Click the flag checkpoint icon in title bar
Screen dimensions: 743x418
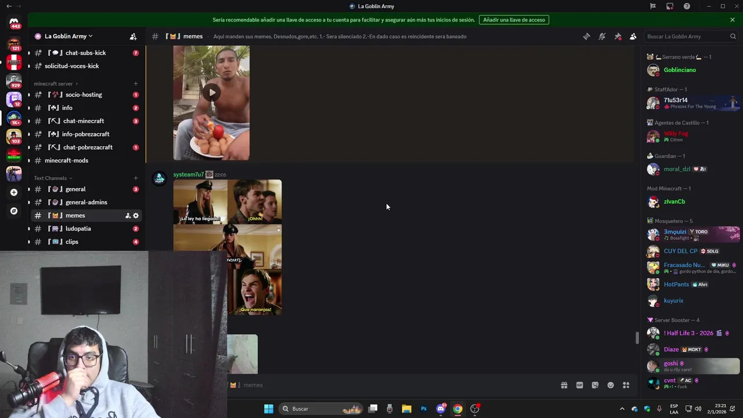[653, 6]
